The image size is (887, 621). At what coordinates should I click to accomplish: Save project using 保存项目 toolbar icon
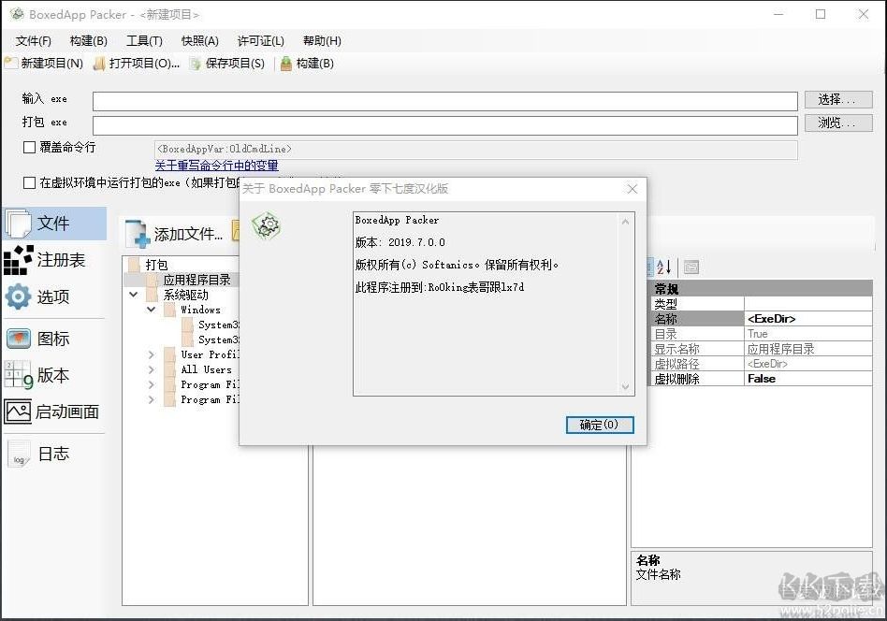pyautogui.click(x=196, y=64)
